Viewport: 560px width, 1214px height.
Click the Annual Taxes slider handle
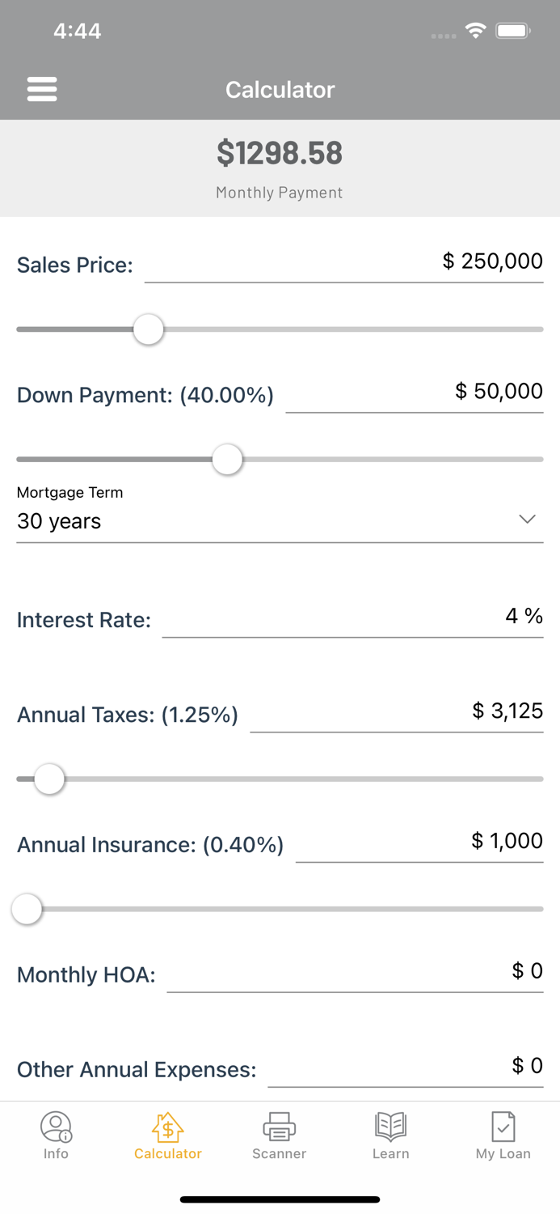49,779
